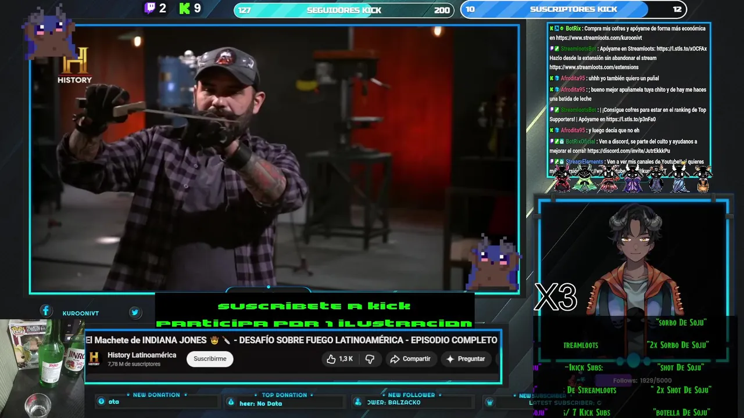The width and height of the screenshot is (744, 418).
Task: Click the History Latinoamérica channel avatar
Action: pyautogui.click(x=94, y=359)
